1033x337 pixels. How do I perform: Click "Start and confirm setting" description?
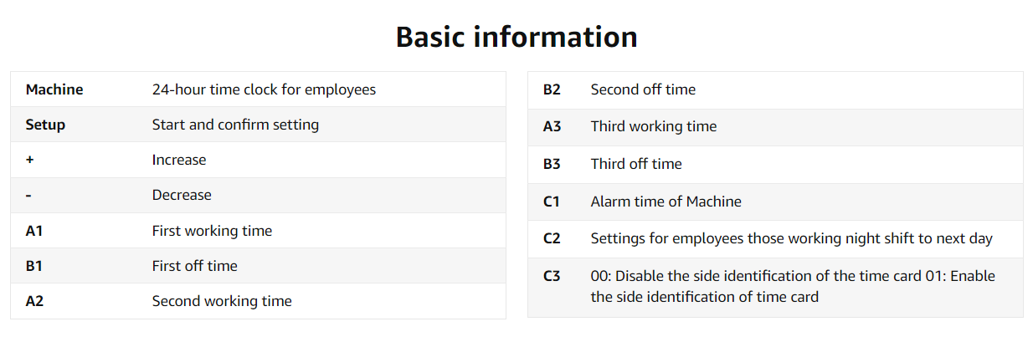pyautogui.click(x=235, y=125)
